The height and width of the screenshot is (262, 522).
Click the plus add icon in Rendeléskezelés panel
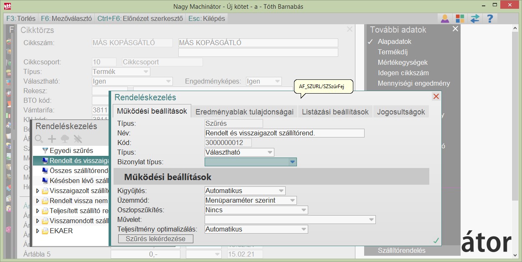[52, 139]
